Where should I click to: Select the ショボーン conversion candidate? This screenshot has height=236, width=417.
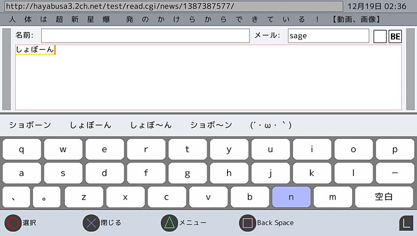pyautogui.click(x=30, y=125)
